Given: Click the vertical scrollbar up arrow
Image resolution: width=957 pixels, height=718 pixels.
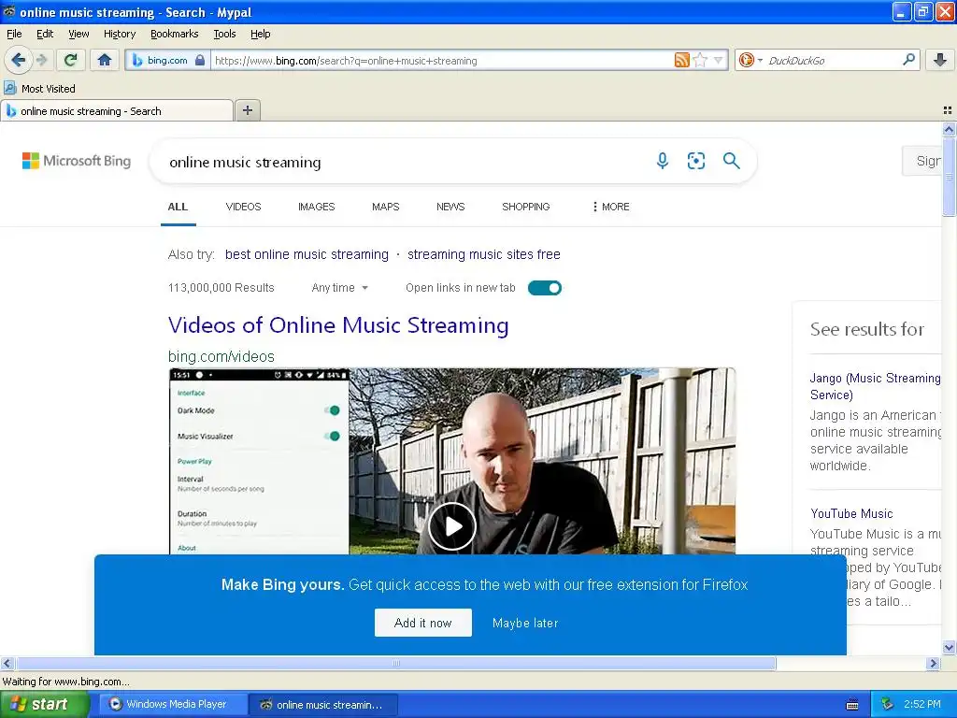Looking at the screenshot, I should click(x=949, y=129).
